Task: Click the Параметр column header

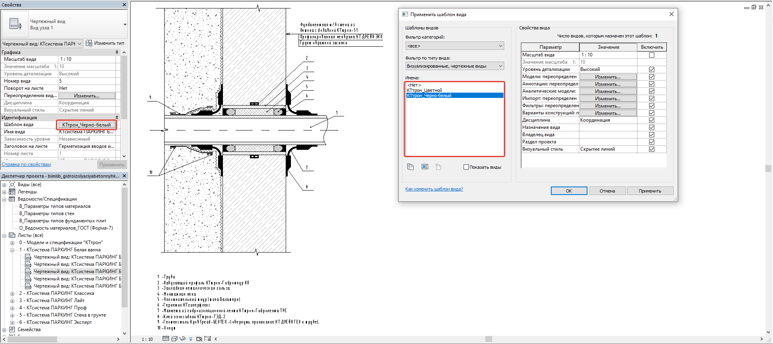Action: coord(550,47)
